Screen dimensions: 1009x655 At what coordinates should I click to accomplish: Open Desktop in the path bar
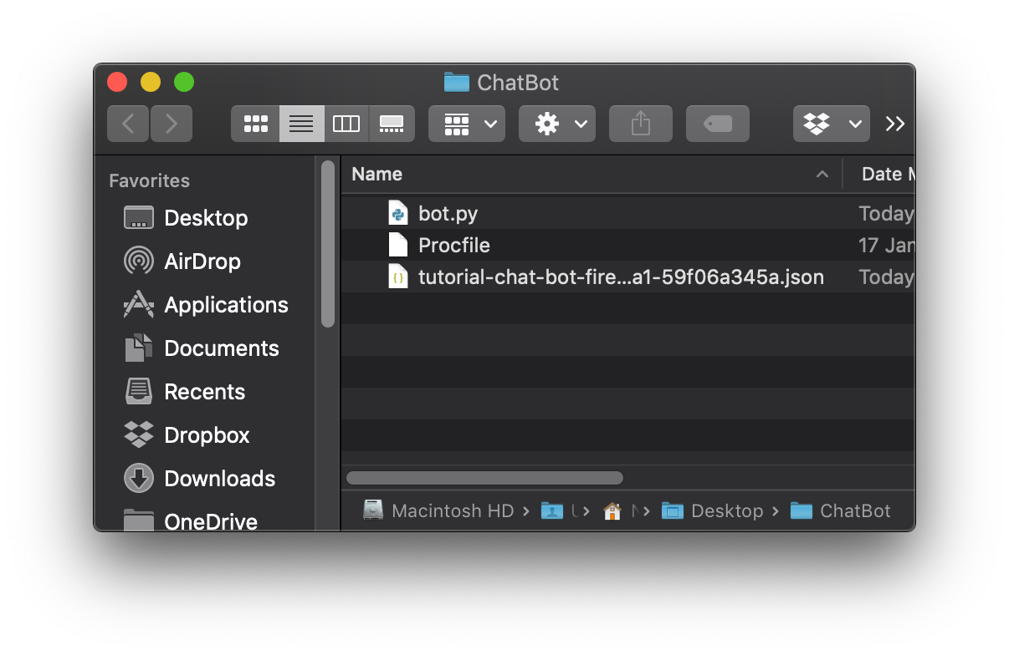tap(725, 510)
